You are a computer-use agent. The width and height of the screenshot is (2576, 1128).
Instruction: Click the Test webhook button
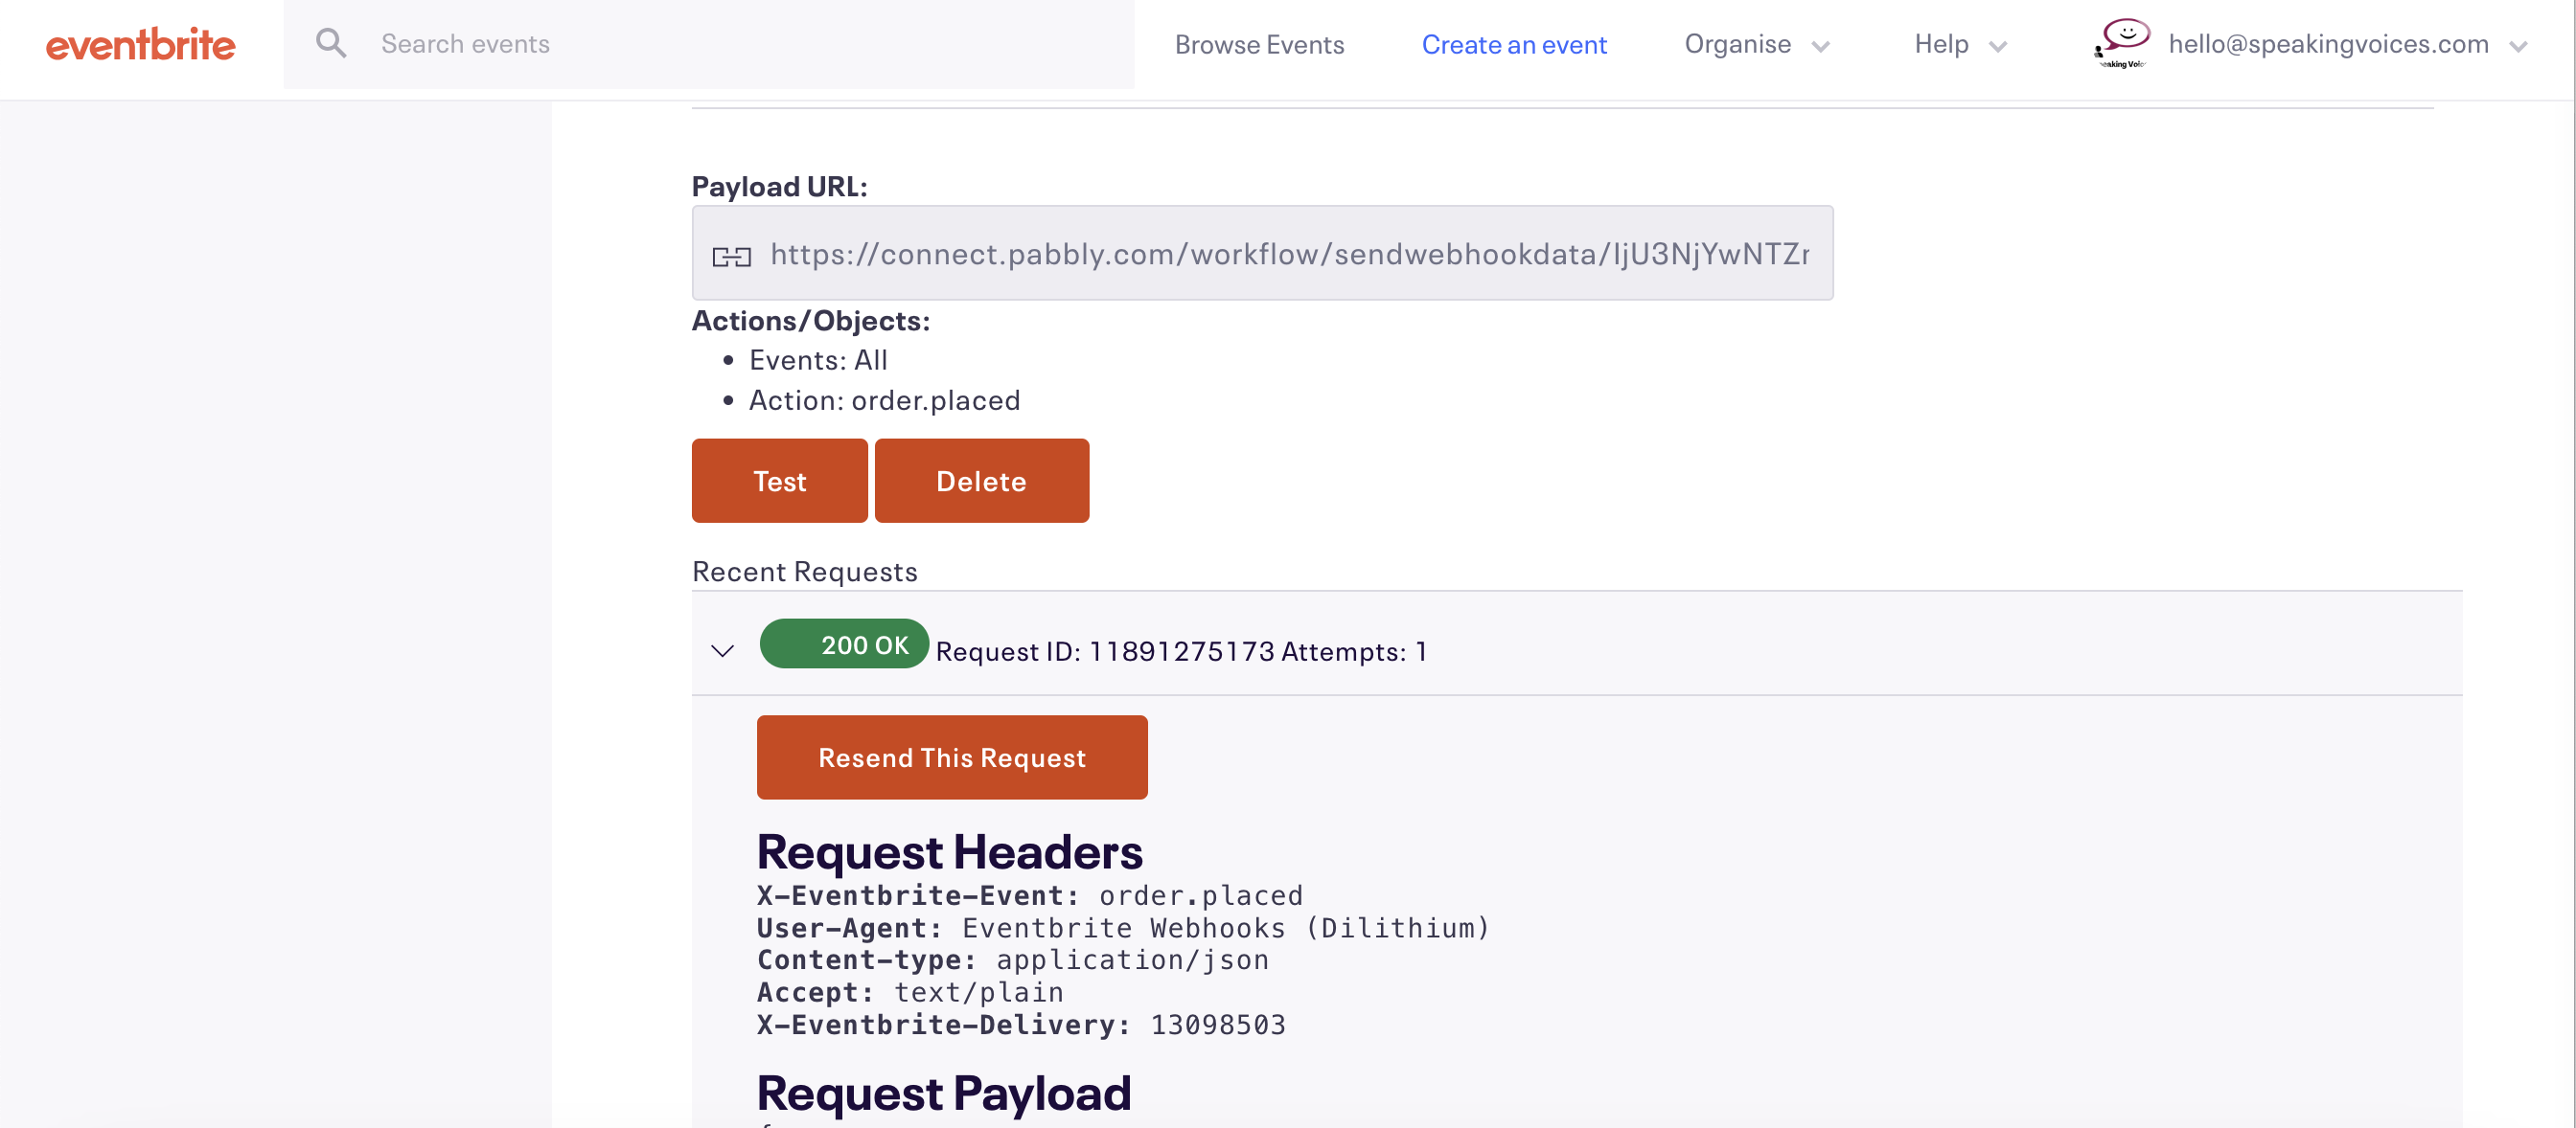point(780,481)
